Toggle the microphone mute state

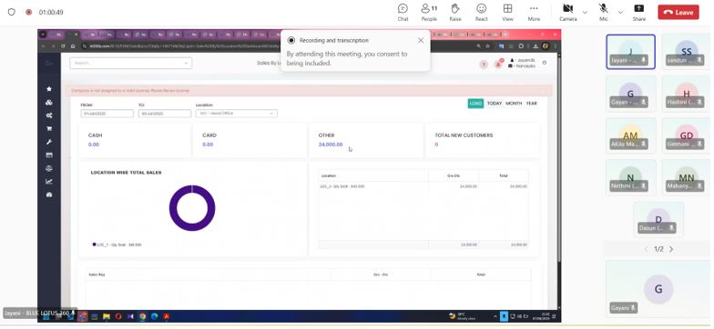coord(603,13)
